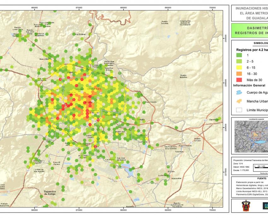
Task: Click the 2270000 northing label on the right axis
Action: pos(226,172)
